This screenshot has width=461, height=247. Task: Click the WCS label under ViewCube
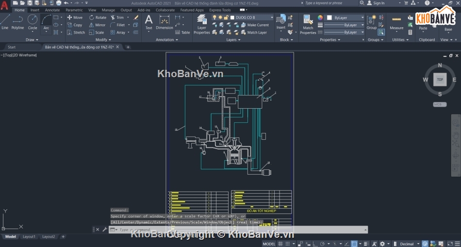[440, 104]
